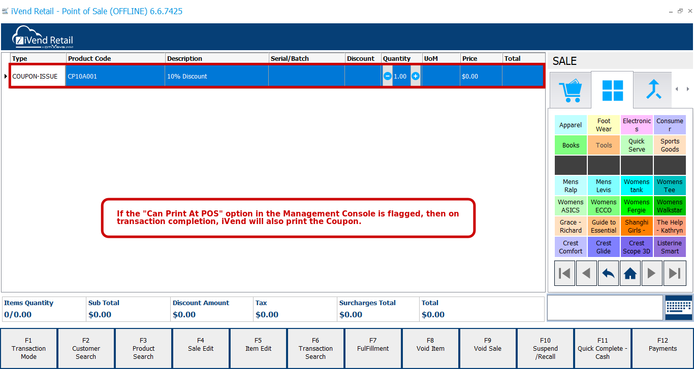
Task: Select the Foot Wear category
Action: coord(604,125)
